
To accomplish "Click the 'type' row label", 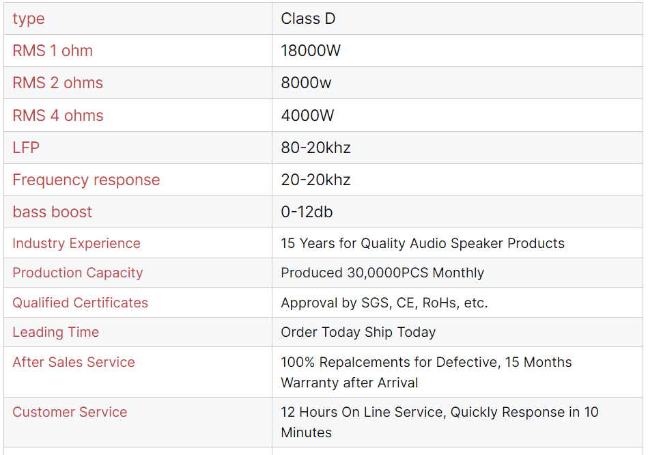I will tap(29, 18).
